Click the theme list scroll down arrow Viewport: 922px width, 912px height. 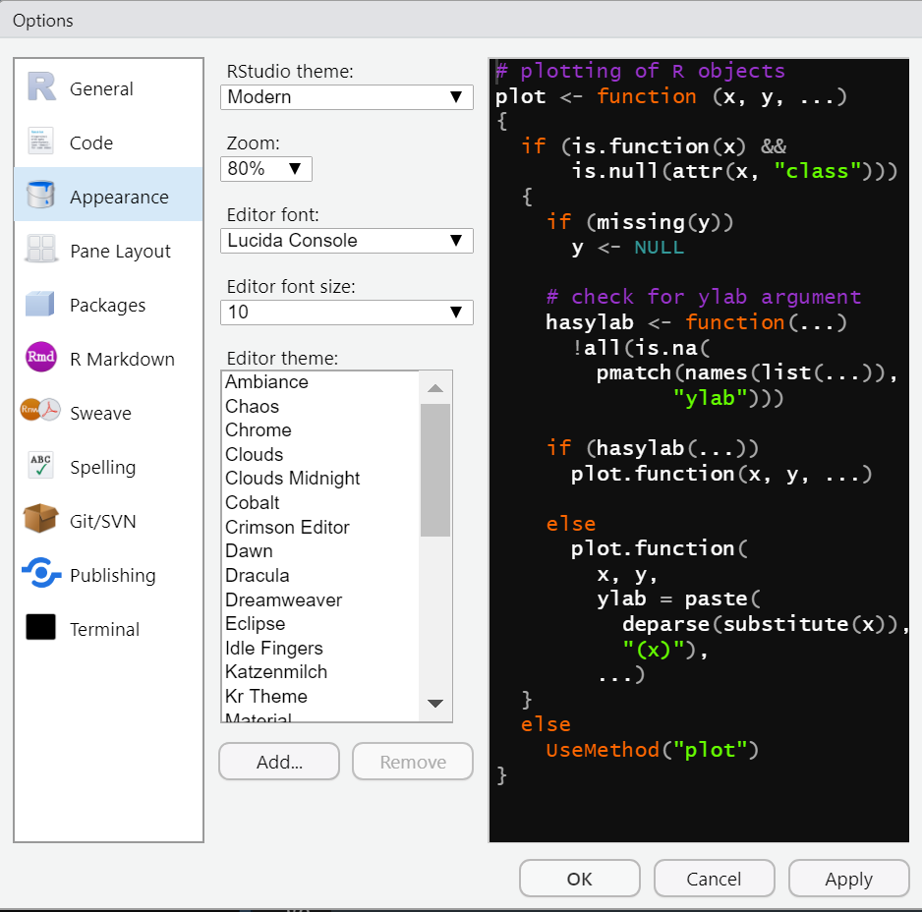click(x=435, y=704)
